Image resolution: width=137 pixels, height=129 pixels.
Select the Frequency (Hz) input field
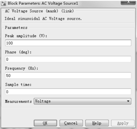68,75
